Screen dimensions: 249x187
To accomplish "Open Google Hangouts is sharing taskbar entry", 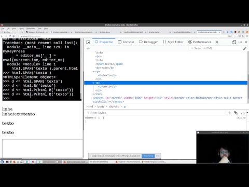I will 154,162.
